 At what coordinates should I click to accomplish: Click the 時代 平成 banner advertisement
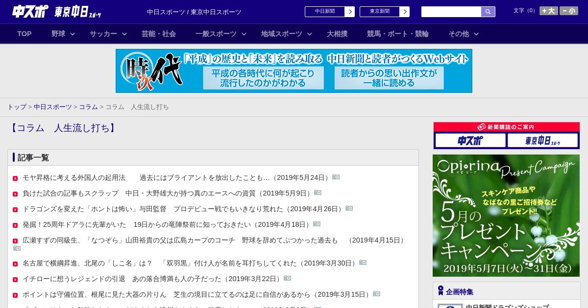[294, 71]
